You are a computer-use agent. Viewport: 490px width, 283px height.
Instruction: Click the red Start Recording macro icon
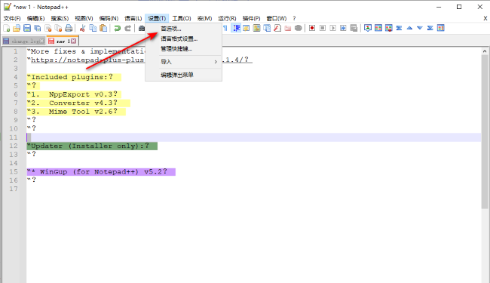312,28
